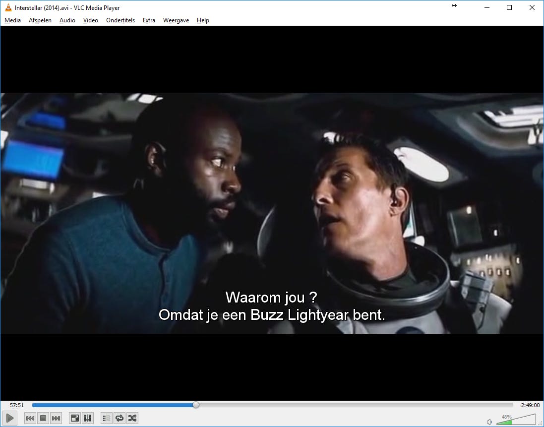Image resolution: width=544 pixels, height=427 pixels.
Task: Skip to next media item
Action: click(56, 419)
